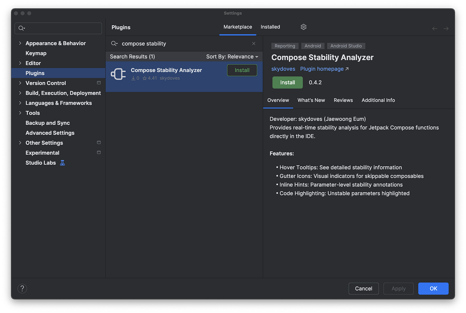
Task: Select the Plugins settings page
Action: point(58,73)
